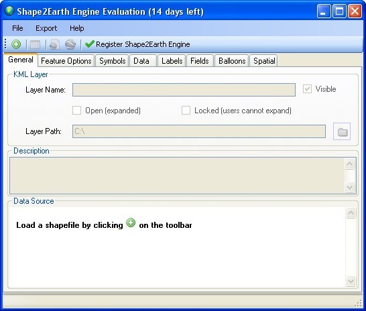Image resolution: width=366 pixels, height=311 pixels.
Task: Click the gray globe export toolbar icon
Action: pyautogui.click(x=70, y=44)
